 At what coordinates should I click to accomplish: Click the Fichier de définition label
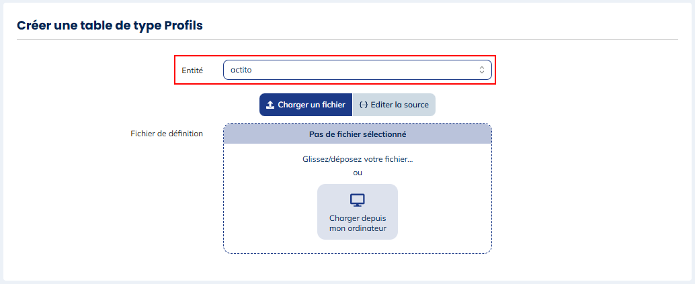pyautogui.click(x=167, y=134)
